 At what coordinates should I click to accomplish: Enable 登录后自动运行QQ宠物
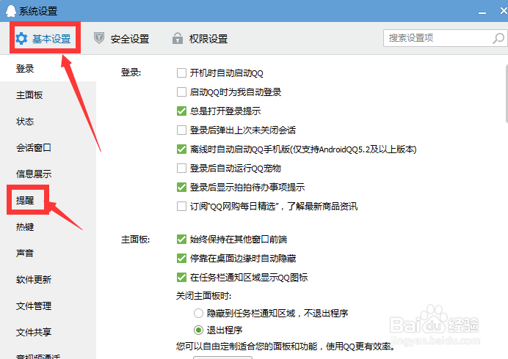point(181,169)
